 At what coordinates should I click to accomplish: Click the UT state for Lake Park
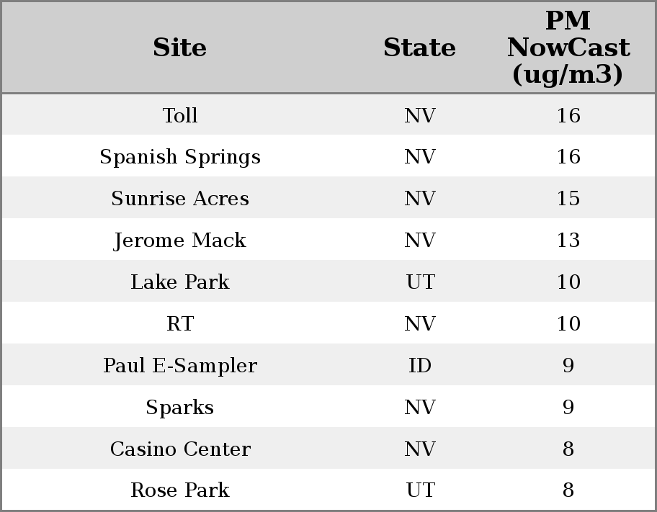[x=420, y=282]
